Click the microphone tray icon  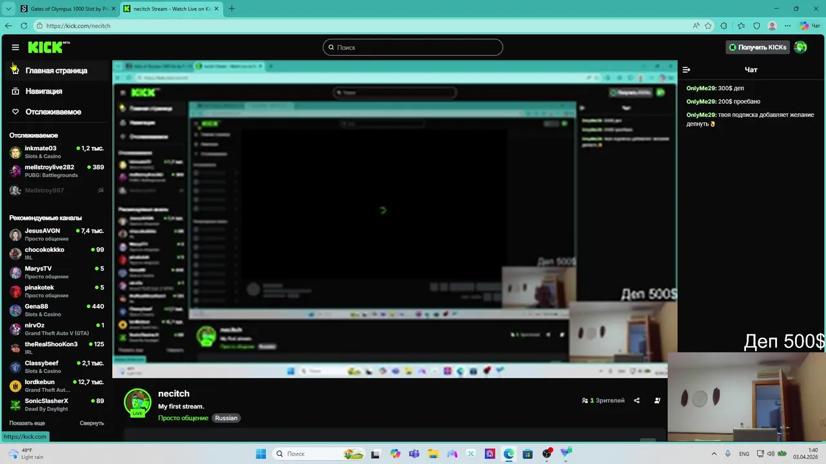click(728, 454)
